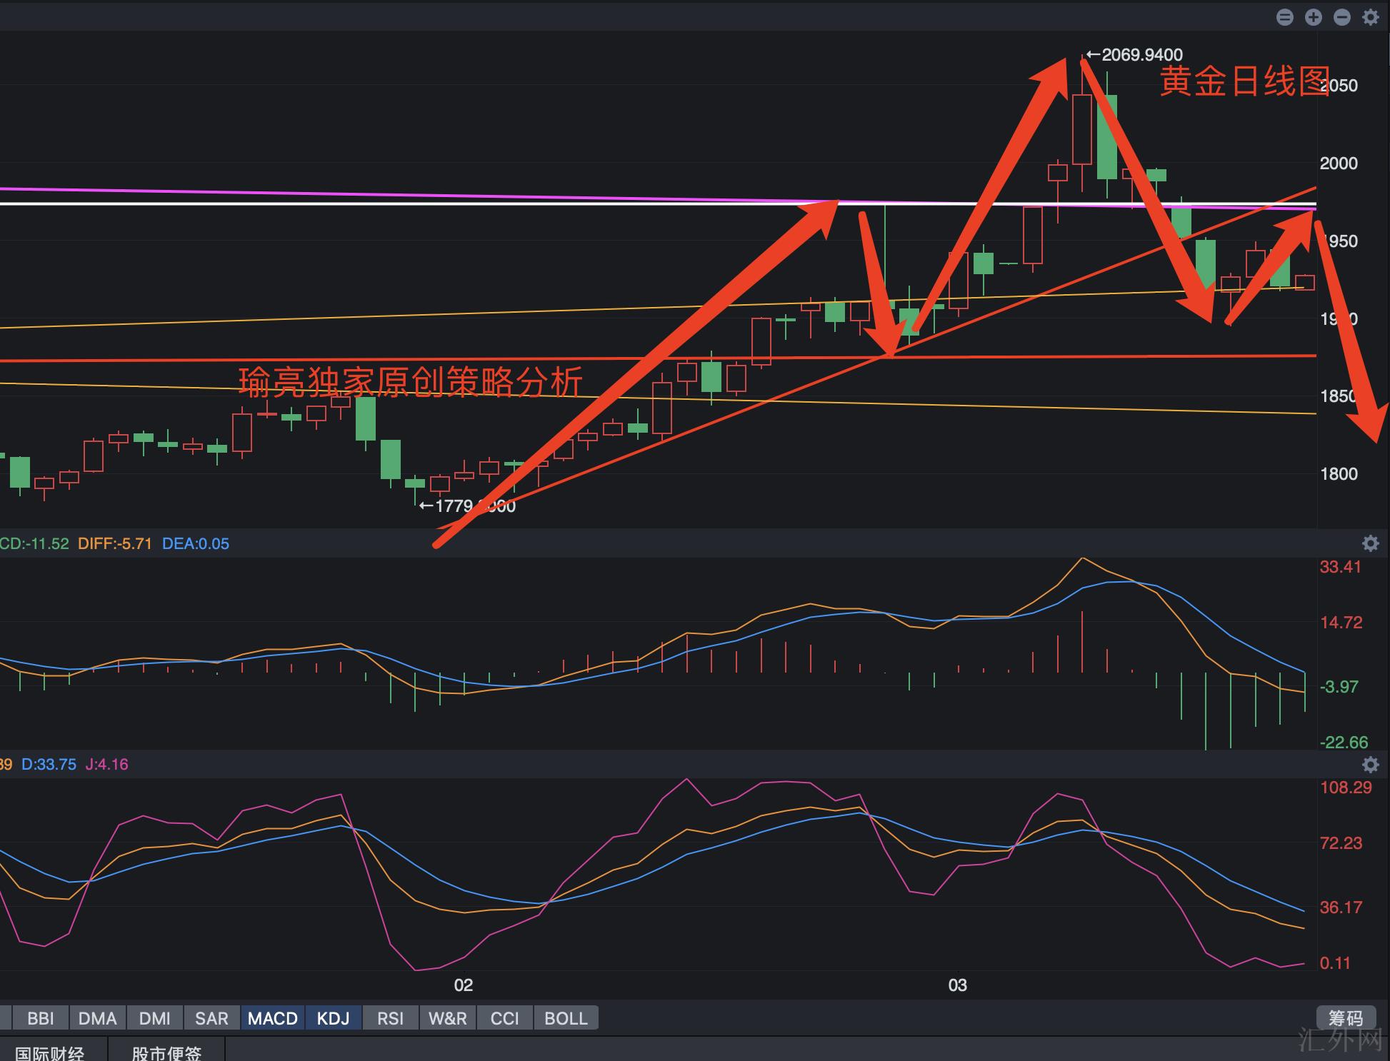Click the equals reset-zoom icon
The image size is (1390, 1061).
pyautogui.click(x=1284, y=17)
